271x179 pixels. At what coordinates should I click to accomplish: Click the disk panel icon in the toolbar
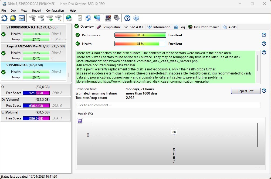pyautogui.click(x=21, y=18)
